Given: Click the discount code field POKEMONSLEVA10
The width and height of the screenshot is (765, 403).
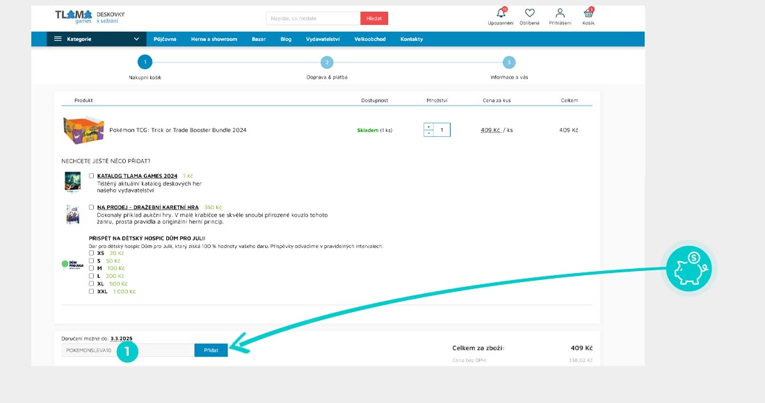Looking at the screenshot, I should [x=128, y=350].
